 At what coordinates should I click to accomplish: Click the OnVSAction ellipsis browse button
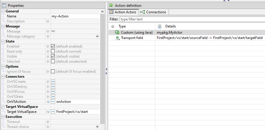(x=53, y=102)
